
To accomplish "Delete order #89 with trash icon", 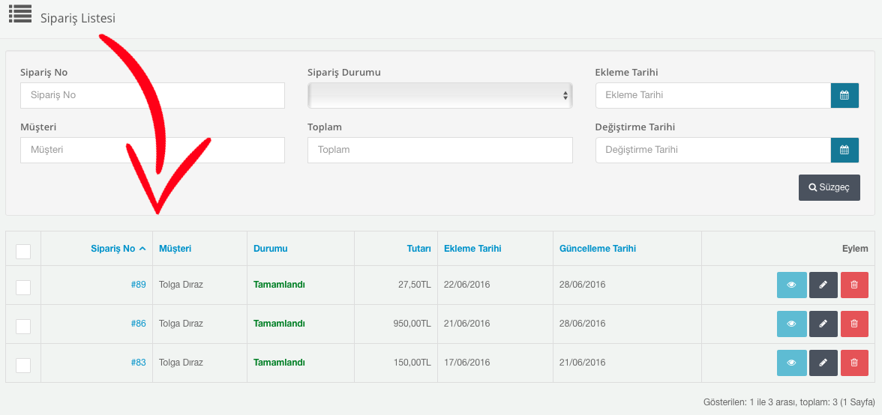I will tap(854, 285).
